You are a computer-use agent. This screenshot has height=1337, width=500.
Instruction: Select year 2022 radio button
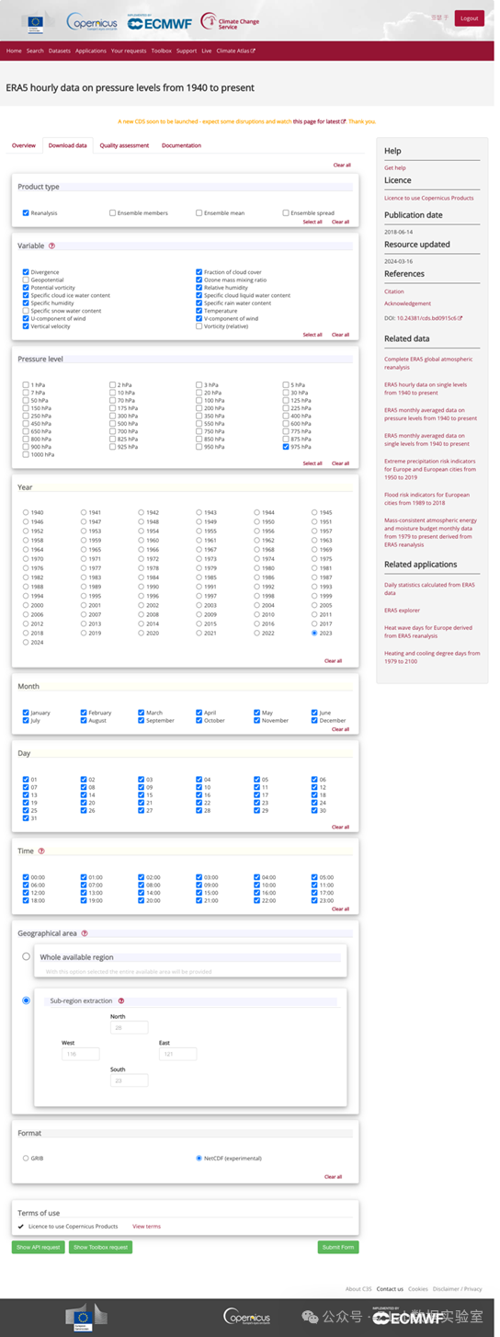(256, 634)
